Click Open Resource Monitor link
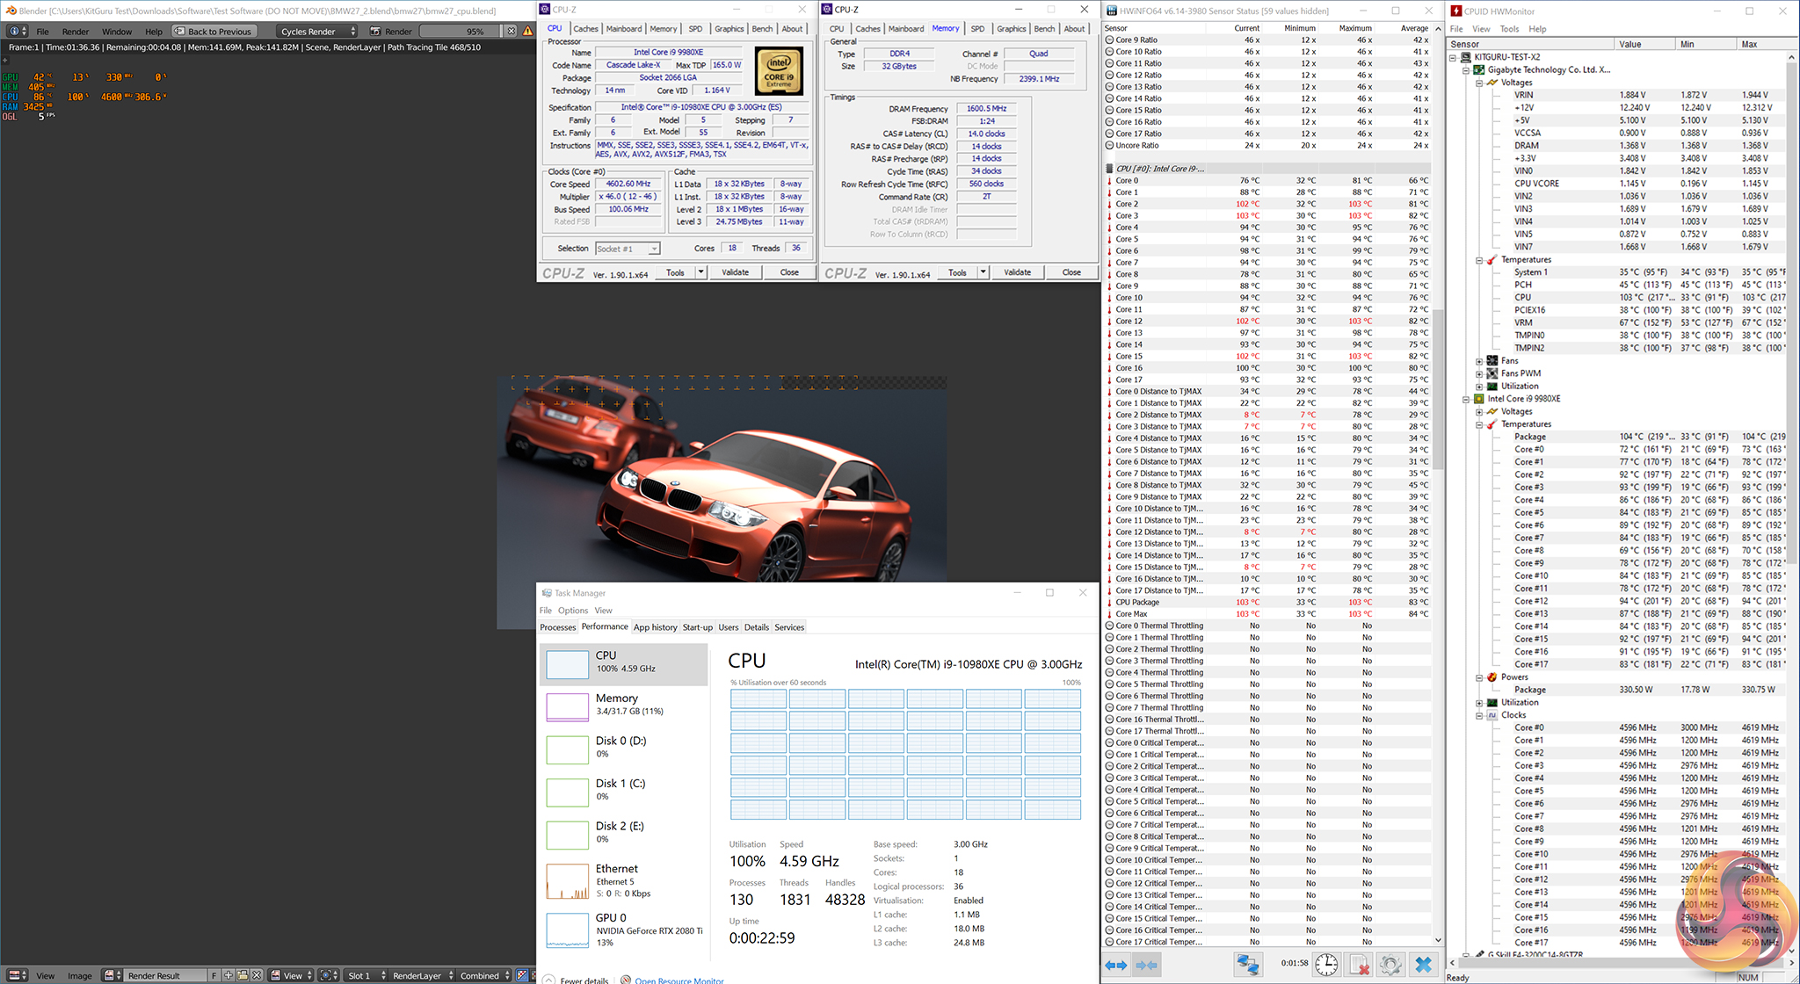 (x=679, y=980)
